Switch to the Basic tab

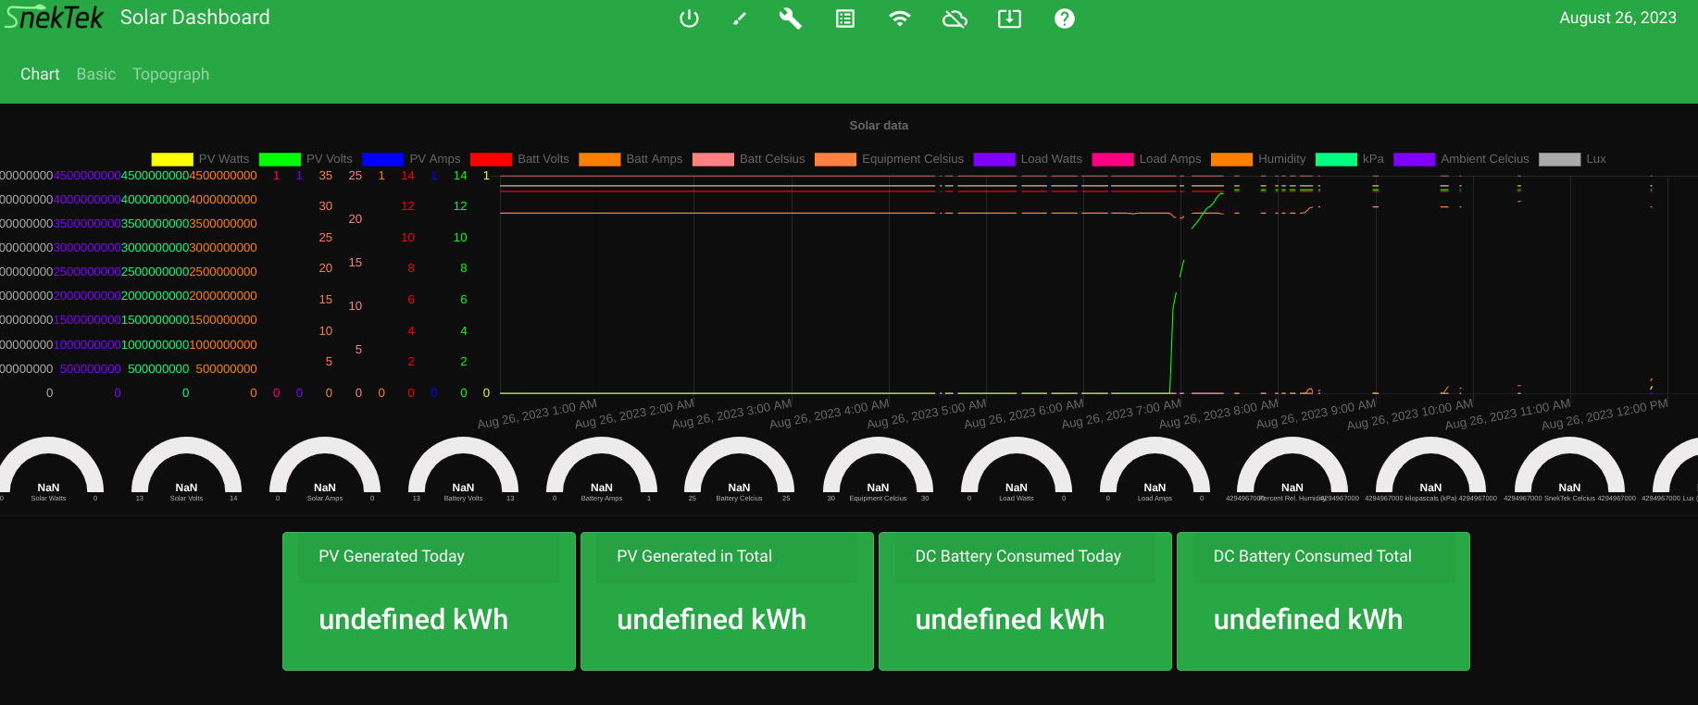point(96,74)
